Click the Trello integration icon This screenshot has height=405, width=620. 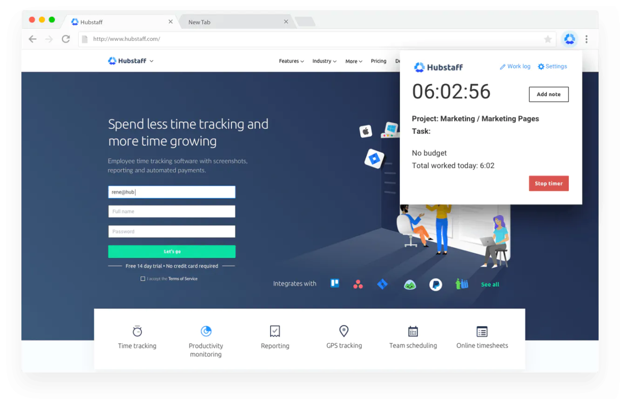[x=335, y=283]
